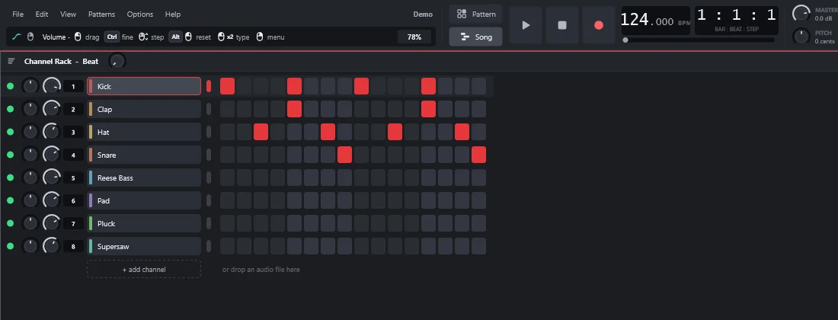Enable the last step of Supersaw row

click(479, 246)
